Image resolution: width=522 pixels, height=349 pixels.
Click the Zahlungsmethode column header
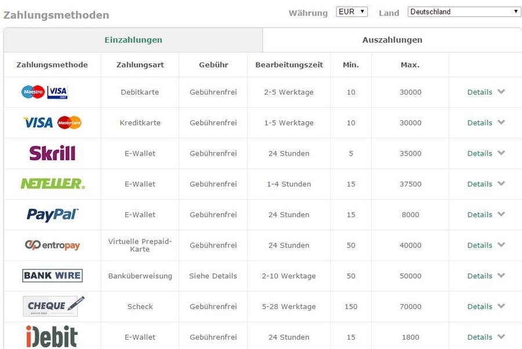tap(52, 64)
